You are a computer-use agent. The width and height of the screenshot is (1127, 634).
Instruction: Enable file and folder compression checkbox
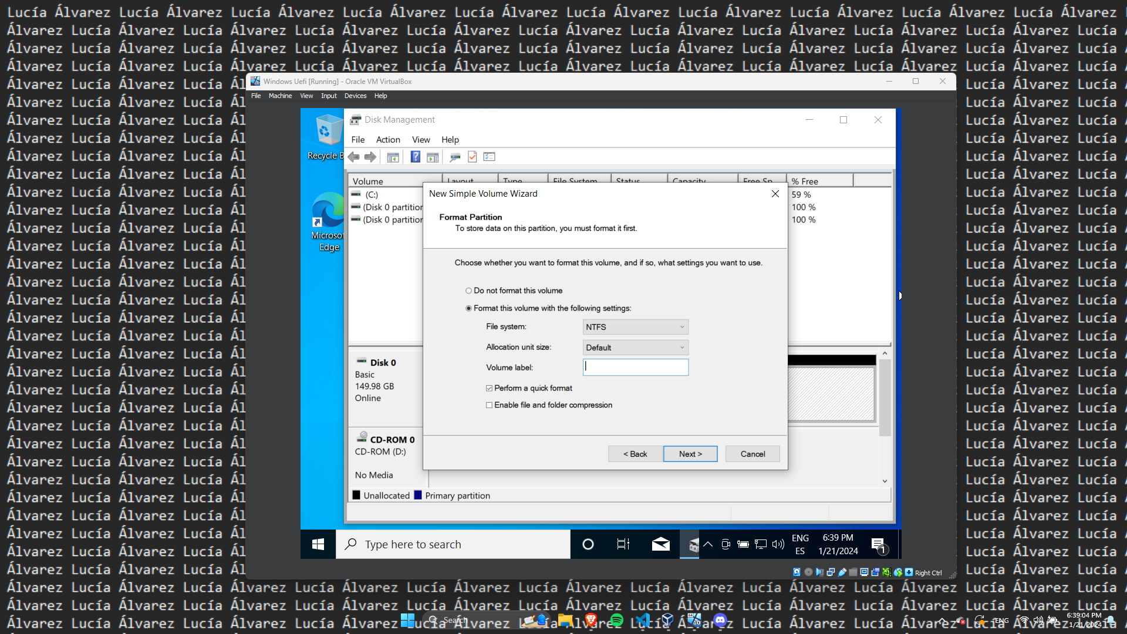tap(489, 405)
